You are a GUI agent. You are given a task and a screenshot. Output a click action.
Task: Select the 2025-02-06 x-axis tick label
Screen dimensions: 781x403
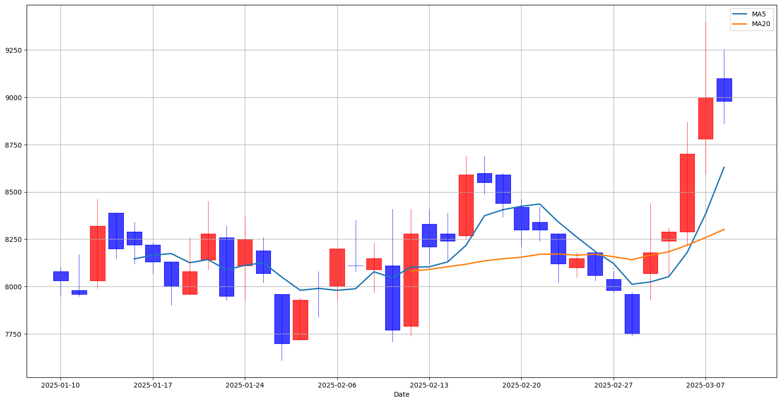(x=337, y=385)
